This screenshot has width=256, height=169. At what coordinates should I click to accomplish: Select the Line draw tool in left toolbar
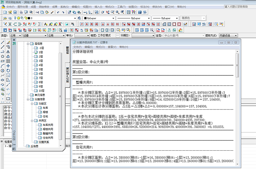3,42
